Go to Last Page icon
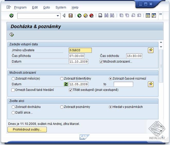Viewport: 170px width, 145px height. [139, 15]
